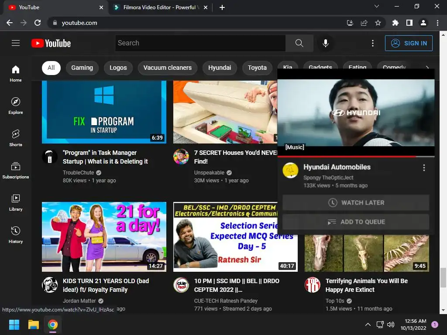Viewport: 447px width, 335px height.
Task: Open Chrome tab search dropdown
Action: (377, 6)
